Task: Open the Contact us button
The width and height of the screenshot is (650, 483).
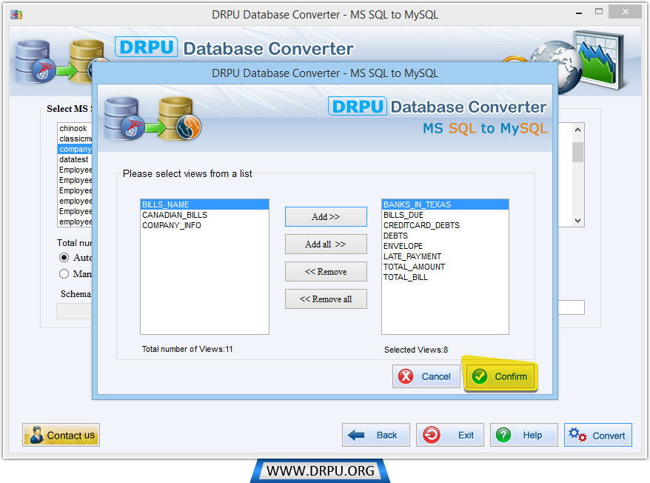Action: [61, 435]
